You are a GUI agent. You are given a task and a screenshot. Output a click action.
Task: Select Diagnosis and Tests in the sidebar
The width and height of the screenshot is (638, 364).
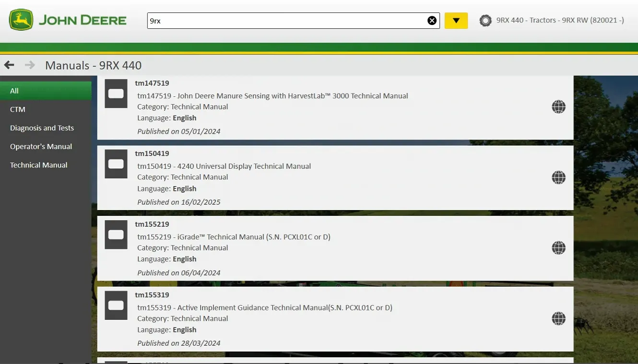pos(42,128)
